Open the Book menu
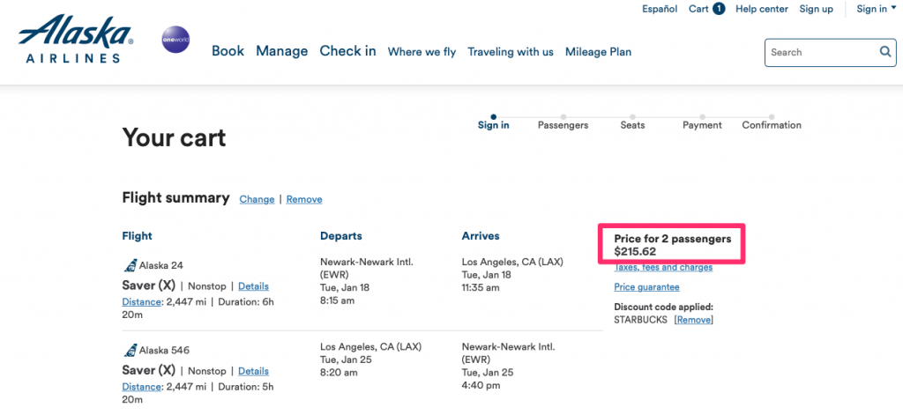Viewport: 903px width, 415px height. [x=228, y=51]
